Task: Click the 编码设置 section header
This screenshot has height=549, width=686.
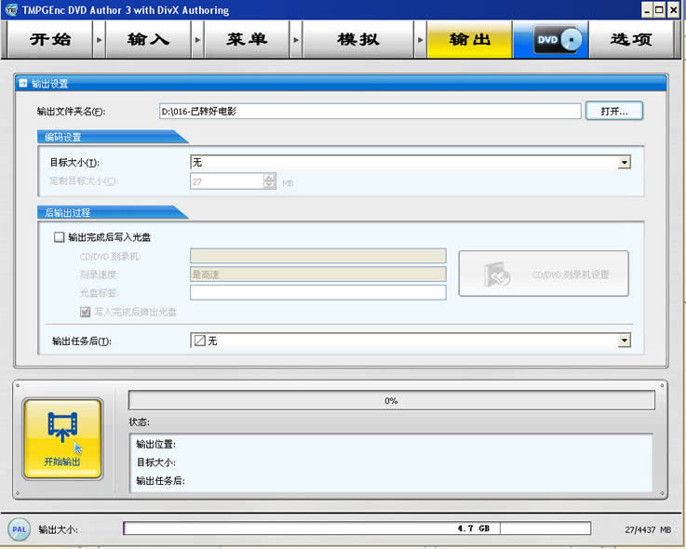Action: tap(63, 138)
